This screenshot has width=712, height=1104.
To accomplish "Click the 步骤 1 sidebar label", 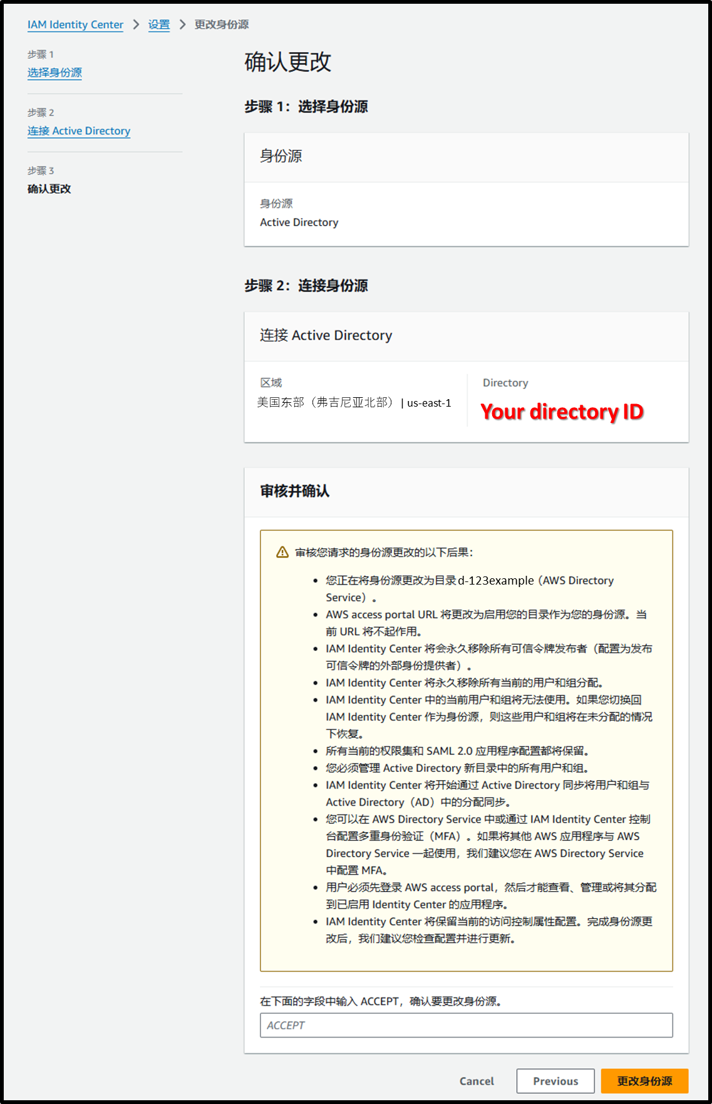I will (x=41, y=55).
